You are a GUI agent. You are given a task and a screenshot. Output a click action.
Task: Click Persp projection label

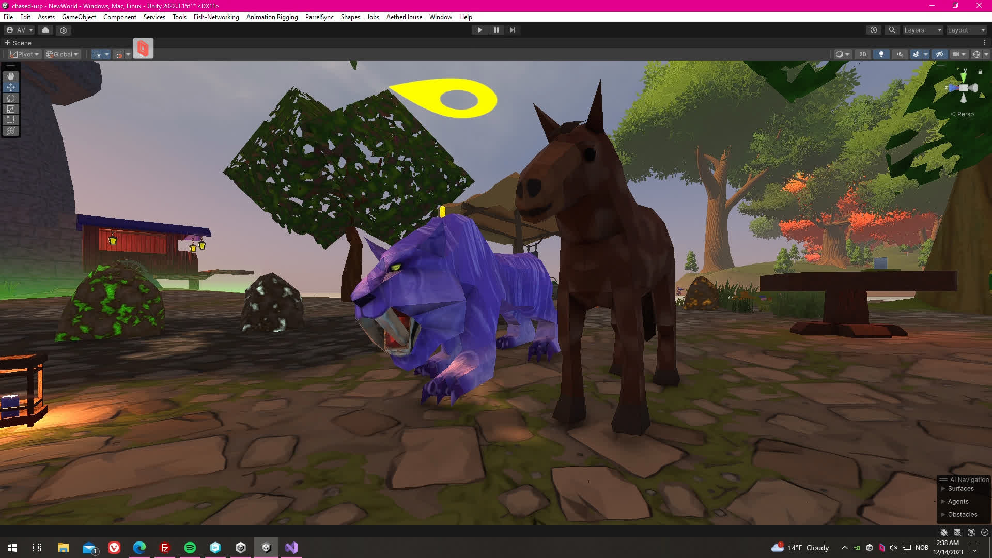click(965, 114)
